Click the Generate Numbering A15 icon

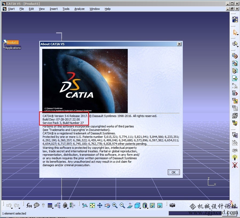235,116
